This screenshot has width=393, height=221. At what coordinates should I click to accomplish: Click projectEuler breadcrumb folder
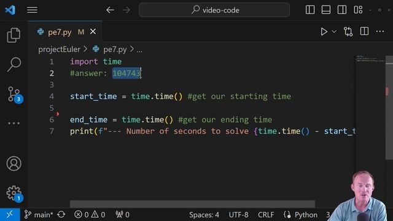tap(59, 49)
